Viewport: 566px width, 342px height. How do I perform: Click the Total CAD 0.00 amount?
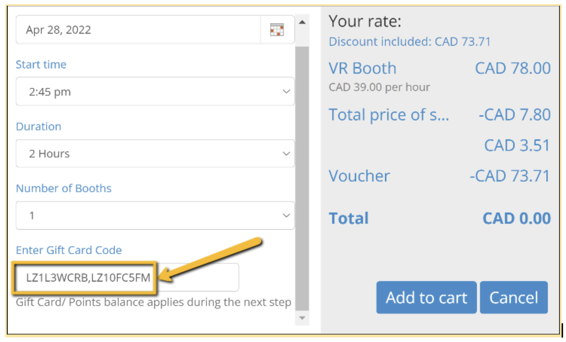(x=516, y=218)
